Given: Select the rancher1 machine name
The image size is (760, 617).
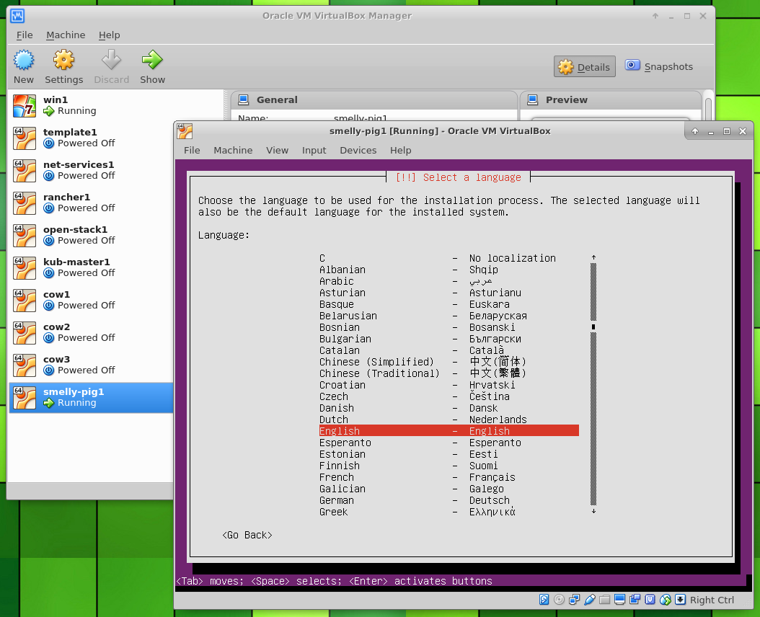Looking at the screenshot, I should (x=66, y=197).
